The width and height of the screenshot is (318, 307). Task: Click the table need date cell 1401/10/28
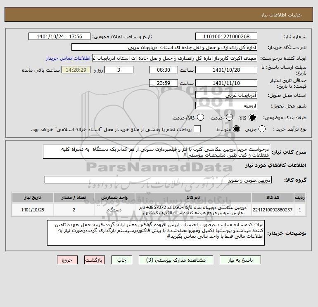tap(33, 210)
